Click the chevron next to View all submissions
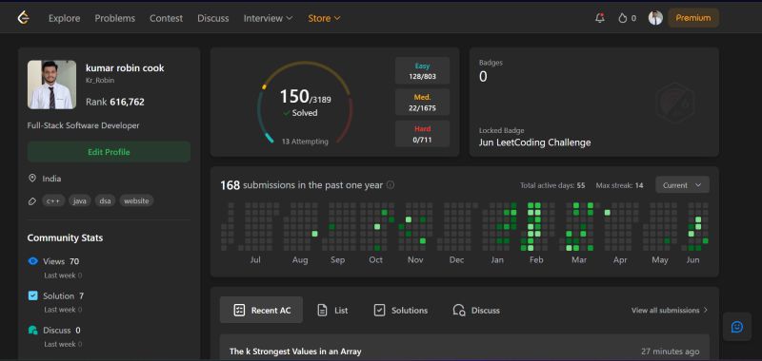 pos(706,310)
